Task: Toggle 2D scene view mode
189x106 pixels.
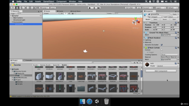Action: [x=62, y=13]
